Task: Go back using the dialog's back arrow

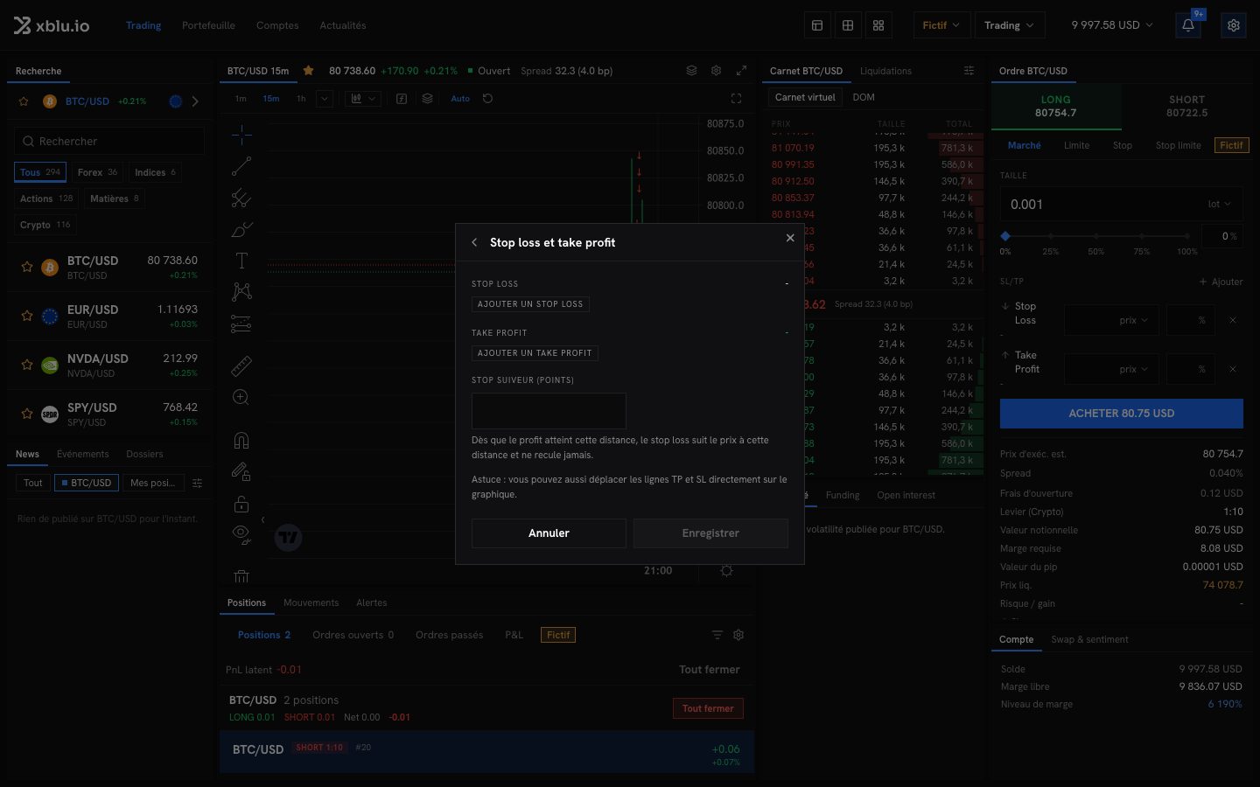Action: pyautogui.click(x=474, y=242)
